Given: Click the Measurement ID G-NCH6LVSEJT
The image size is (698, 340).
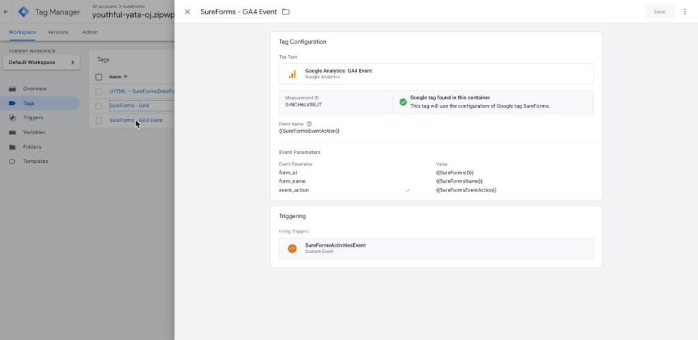Looking at the screenshot, I should point(303,104).
